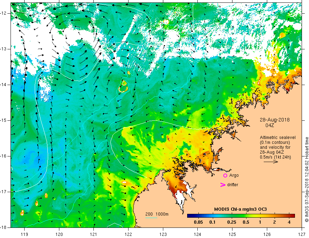Click the chlorophyll color scale bar
The height and width of the screenshot is (238, 309).
point(241,216)
